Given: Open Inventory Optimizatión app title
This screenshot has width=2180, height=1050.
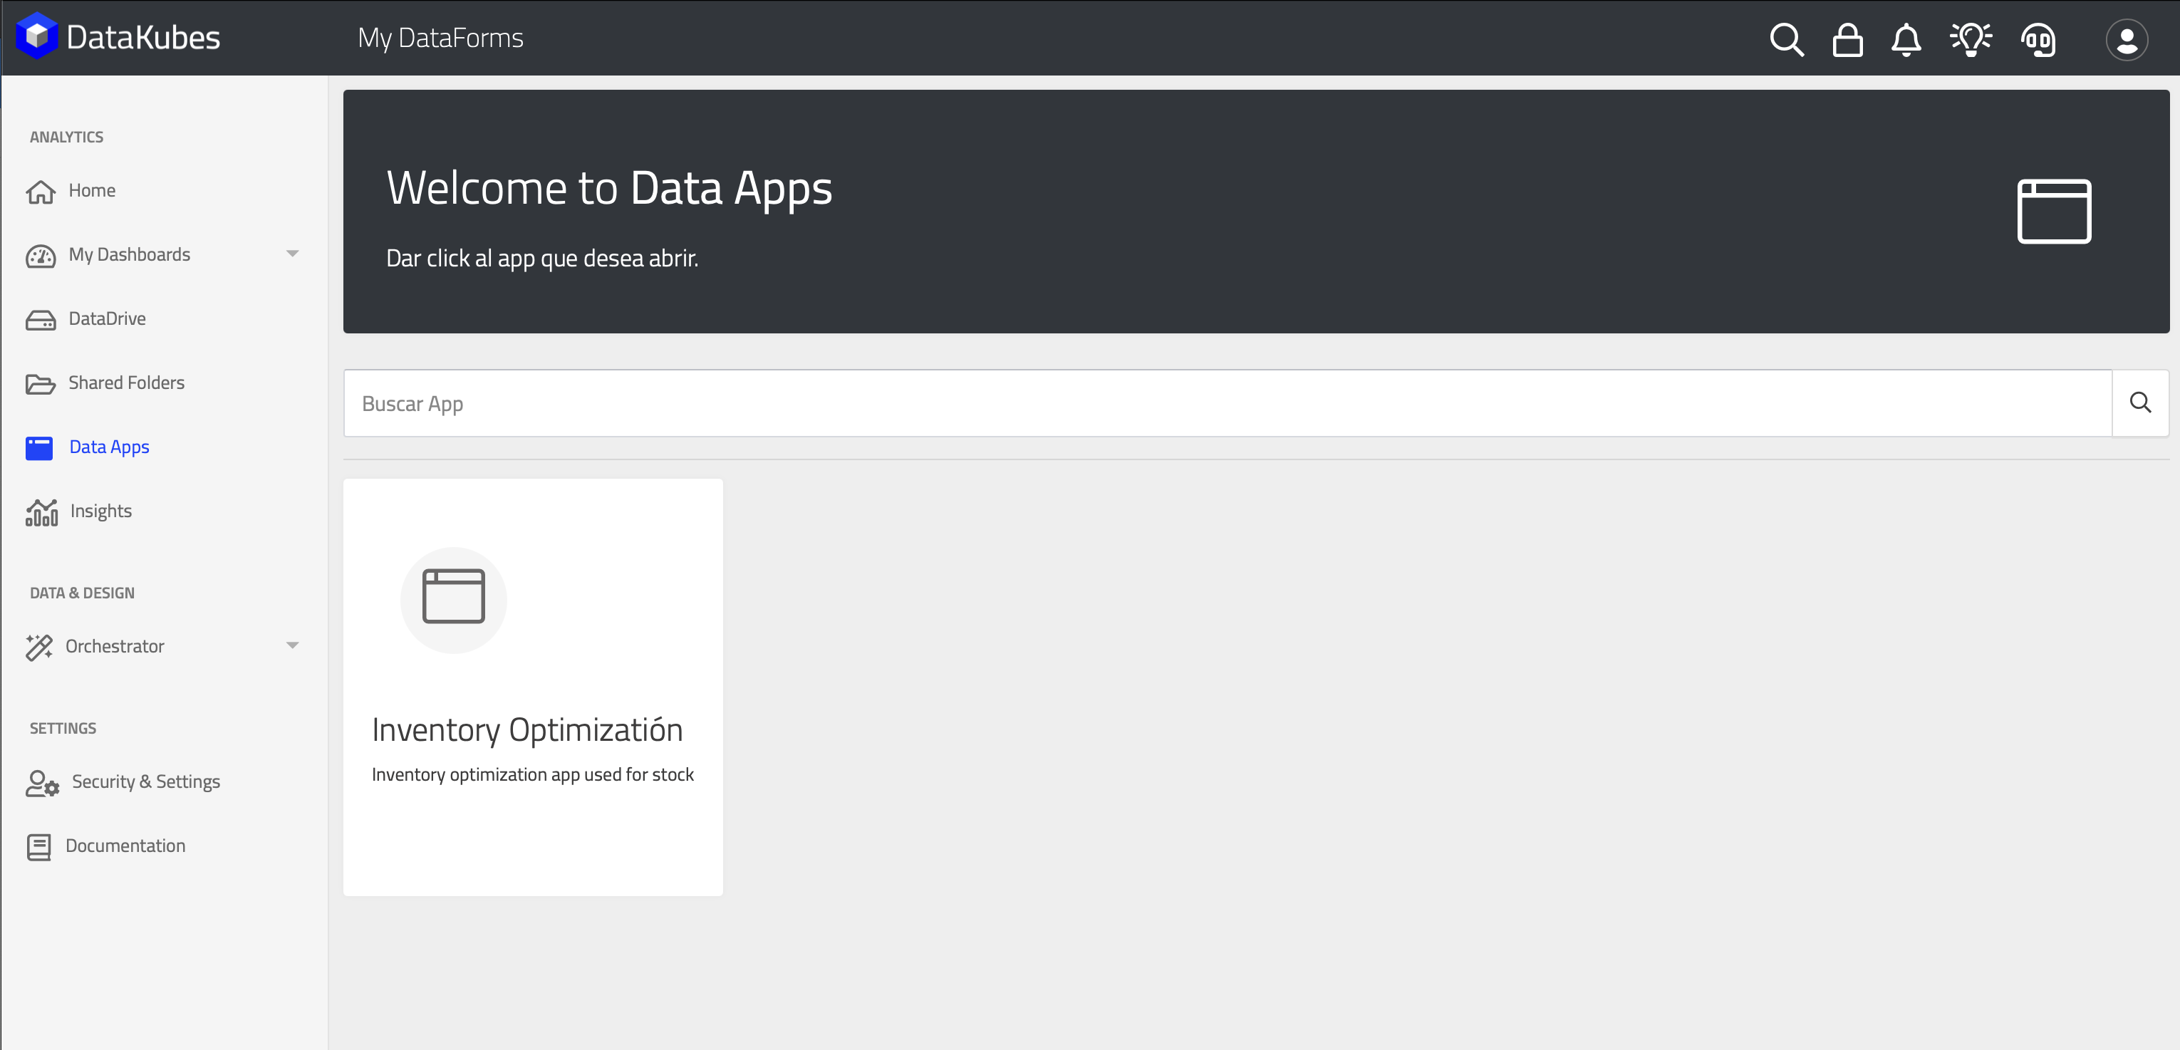Looking at the screenshot, I should [526, 730].
